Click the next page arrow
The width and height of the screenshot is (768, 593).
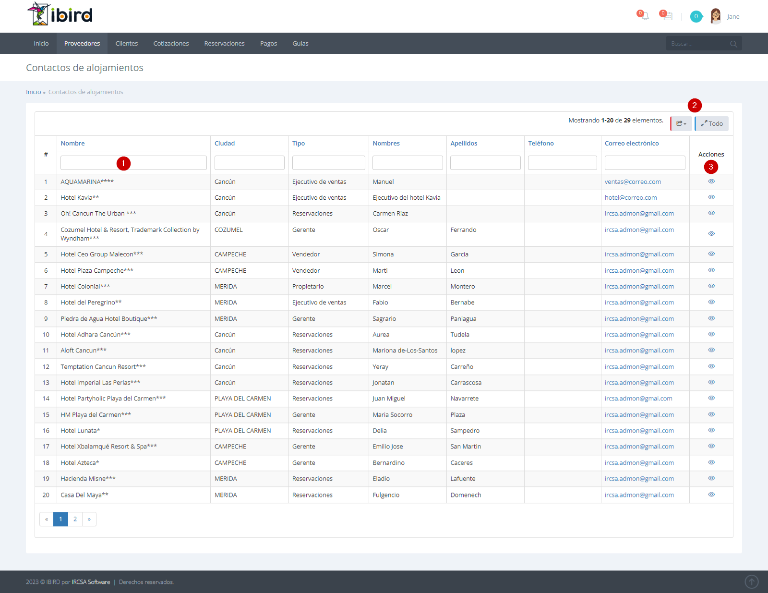89,519
